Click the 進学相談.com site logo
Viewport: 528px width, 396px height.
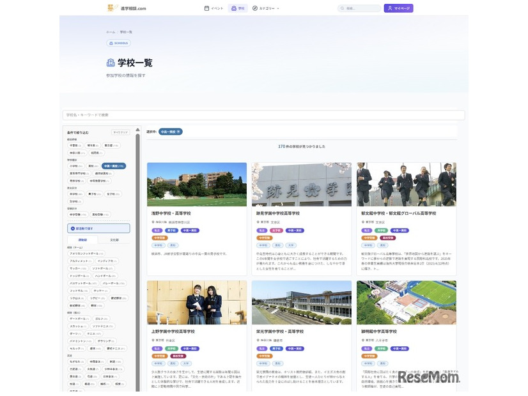[x=127, y=8]
